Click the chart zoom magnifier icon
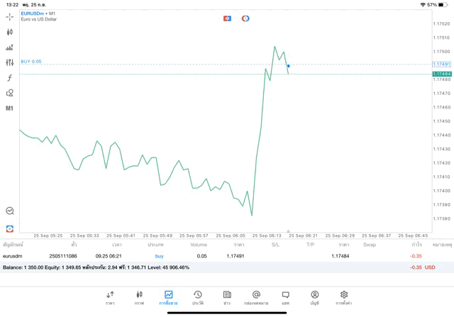The height and width of the screenshot is (317, 454). click(9, 211)
